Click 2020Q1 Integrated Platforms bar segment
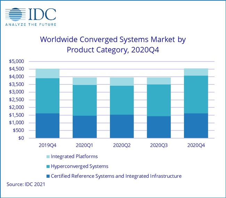The width and height of the screenshot is (226, 198). click(84, 81)
